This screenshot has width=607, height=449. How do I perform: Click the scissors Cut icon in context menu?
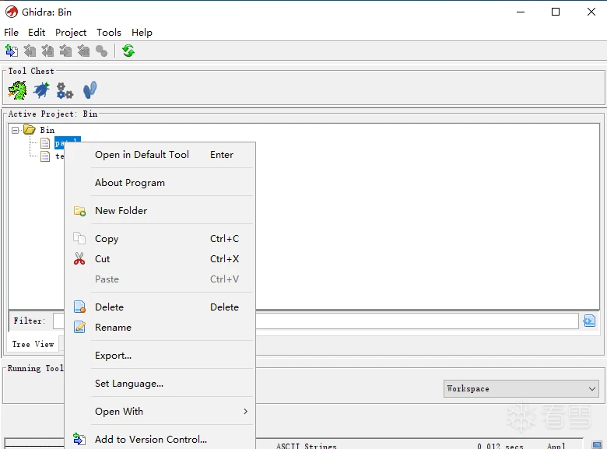coord(79,259)
